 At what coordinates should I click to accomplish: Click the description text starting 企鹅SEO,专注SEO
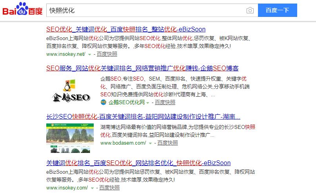[x=175, y=86]
